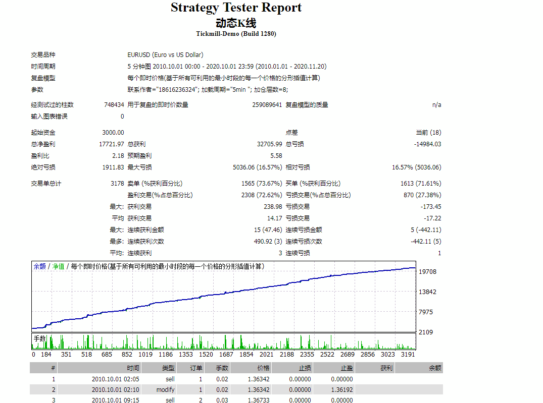Screen dimensions: 543x403
Task: Click total net profit 17721.97
Action: [x=112, y=144]
